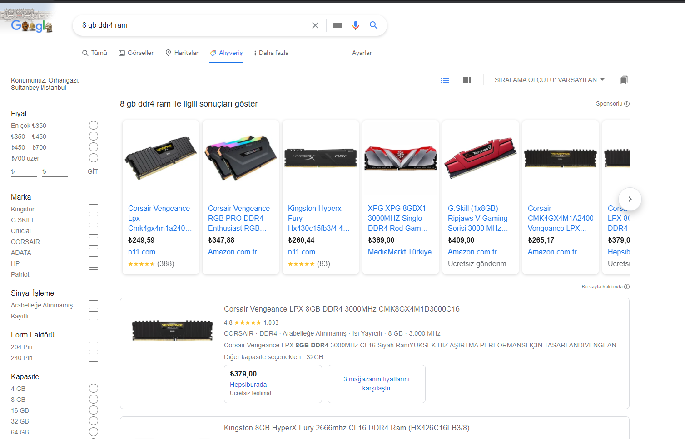Open 32GB capacity option link
The height and width of the screenshot is (439, 685).
[315, 357]
